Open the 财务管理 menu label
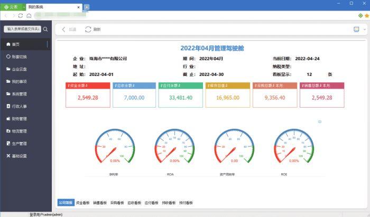 [20, 119]
